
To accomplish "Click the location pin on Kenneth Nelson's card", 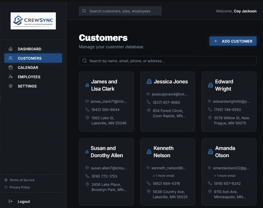I will [148, 191].
